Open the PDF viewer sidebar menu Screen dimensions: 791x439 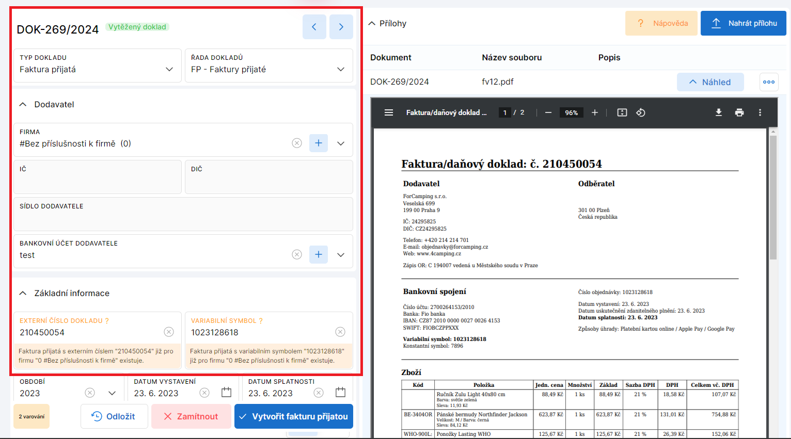pyautogui.click(x=389, y=112)
